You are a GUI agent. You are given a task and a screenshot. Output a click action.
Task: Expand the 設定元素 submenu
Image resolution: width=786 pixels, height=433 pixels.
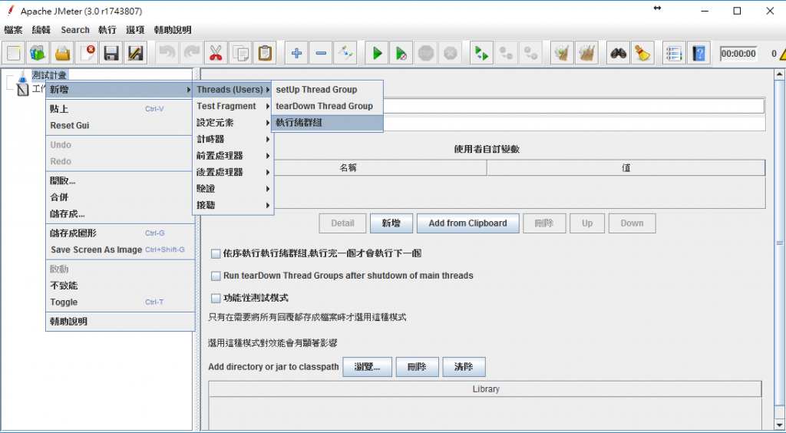(x=233, y=123)
